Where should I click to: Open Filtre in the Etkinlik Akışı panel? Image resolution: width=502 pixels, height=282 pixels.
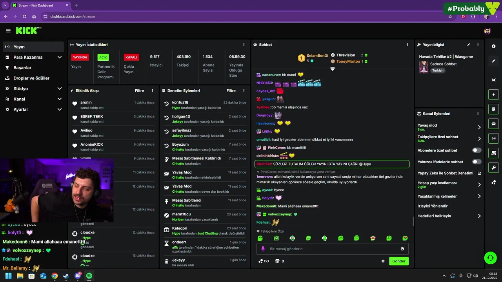pyautogui.click(x=139, y=90)
